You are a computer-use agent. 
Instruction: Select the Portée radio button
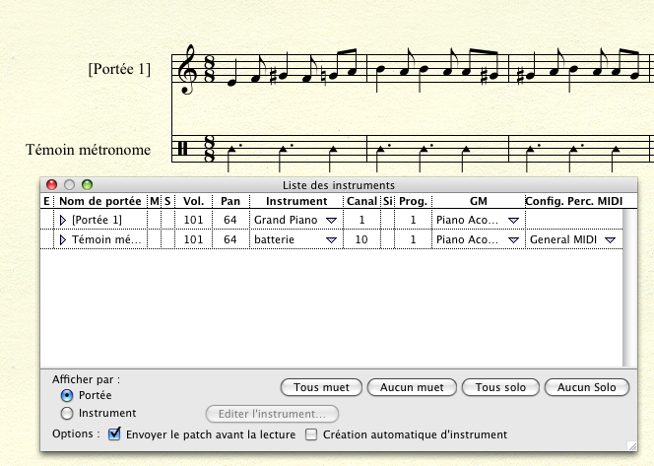click(x=67, y=394)
